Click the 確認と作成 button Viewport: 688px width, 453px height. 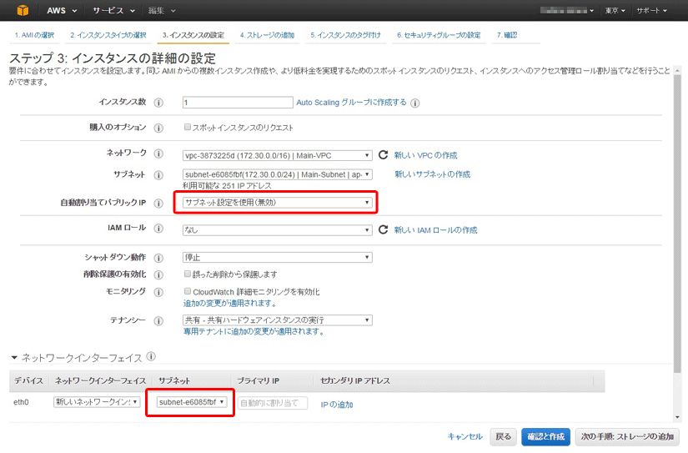click(545, 436)
